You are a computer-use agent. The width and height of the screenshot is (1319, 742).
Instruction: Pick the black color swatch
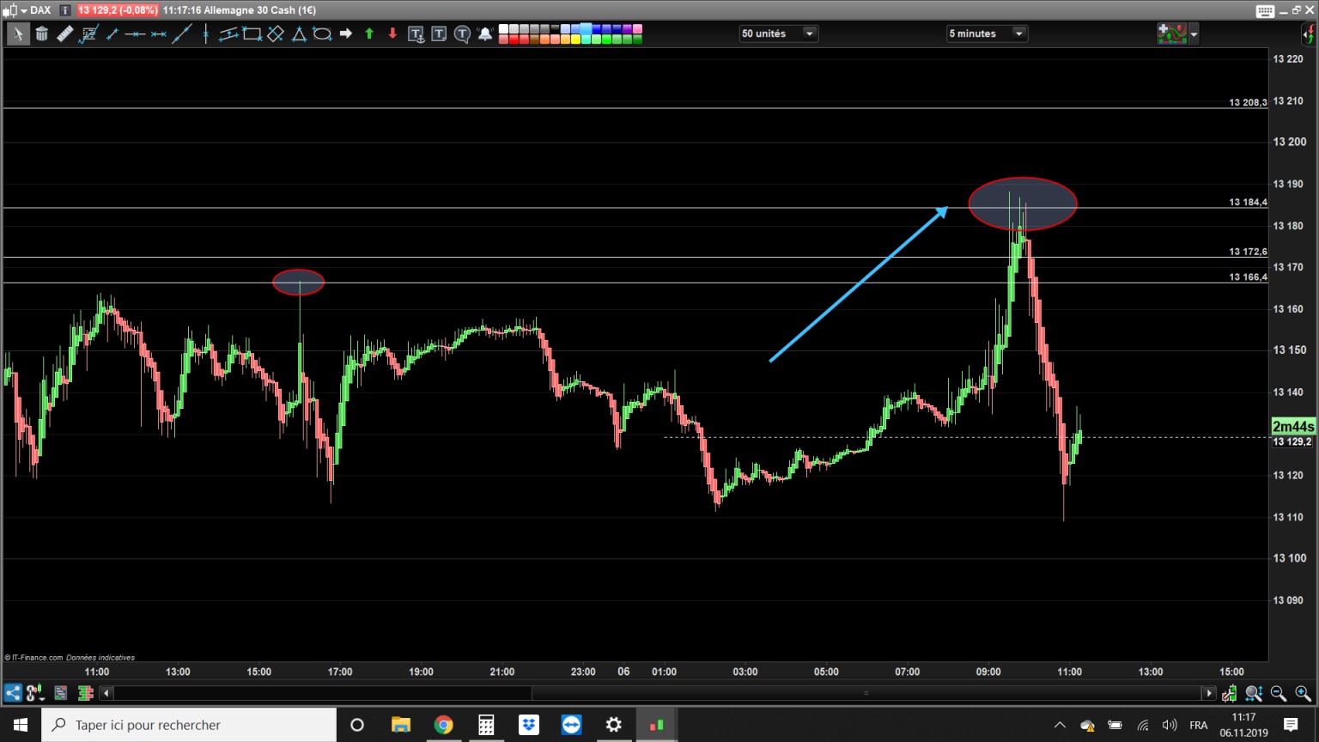coord(556,29)
